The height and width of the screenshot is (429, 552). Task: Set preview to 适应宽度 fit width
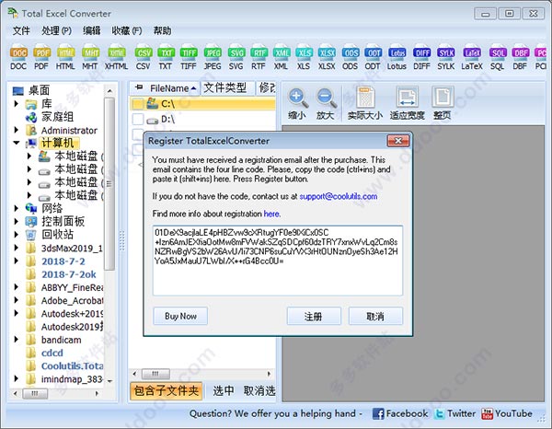coord(407,103)
